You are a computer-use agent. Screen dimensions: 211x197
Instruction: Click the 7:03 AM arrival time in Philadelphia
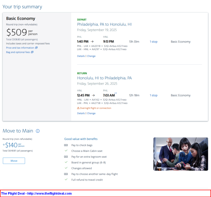click(x=109, y=95)
